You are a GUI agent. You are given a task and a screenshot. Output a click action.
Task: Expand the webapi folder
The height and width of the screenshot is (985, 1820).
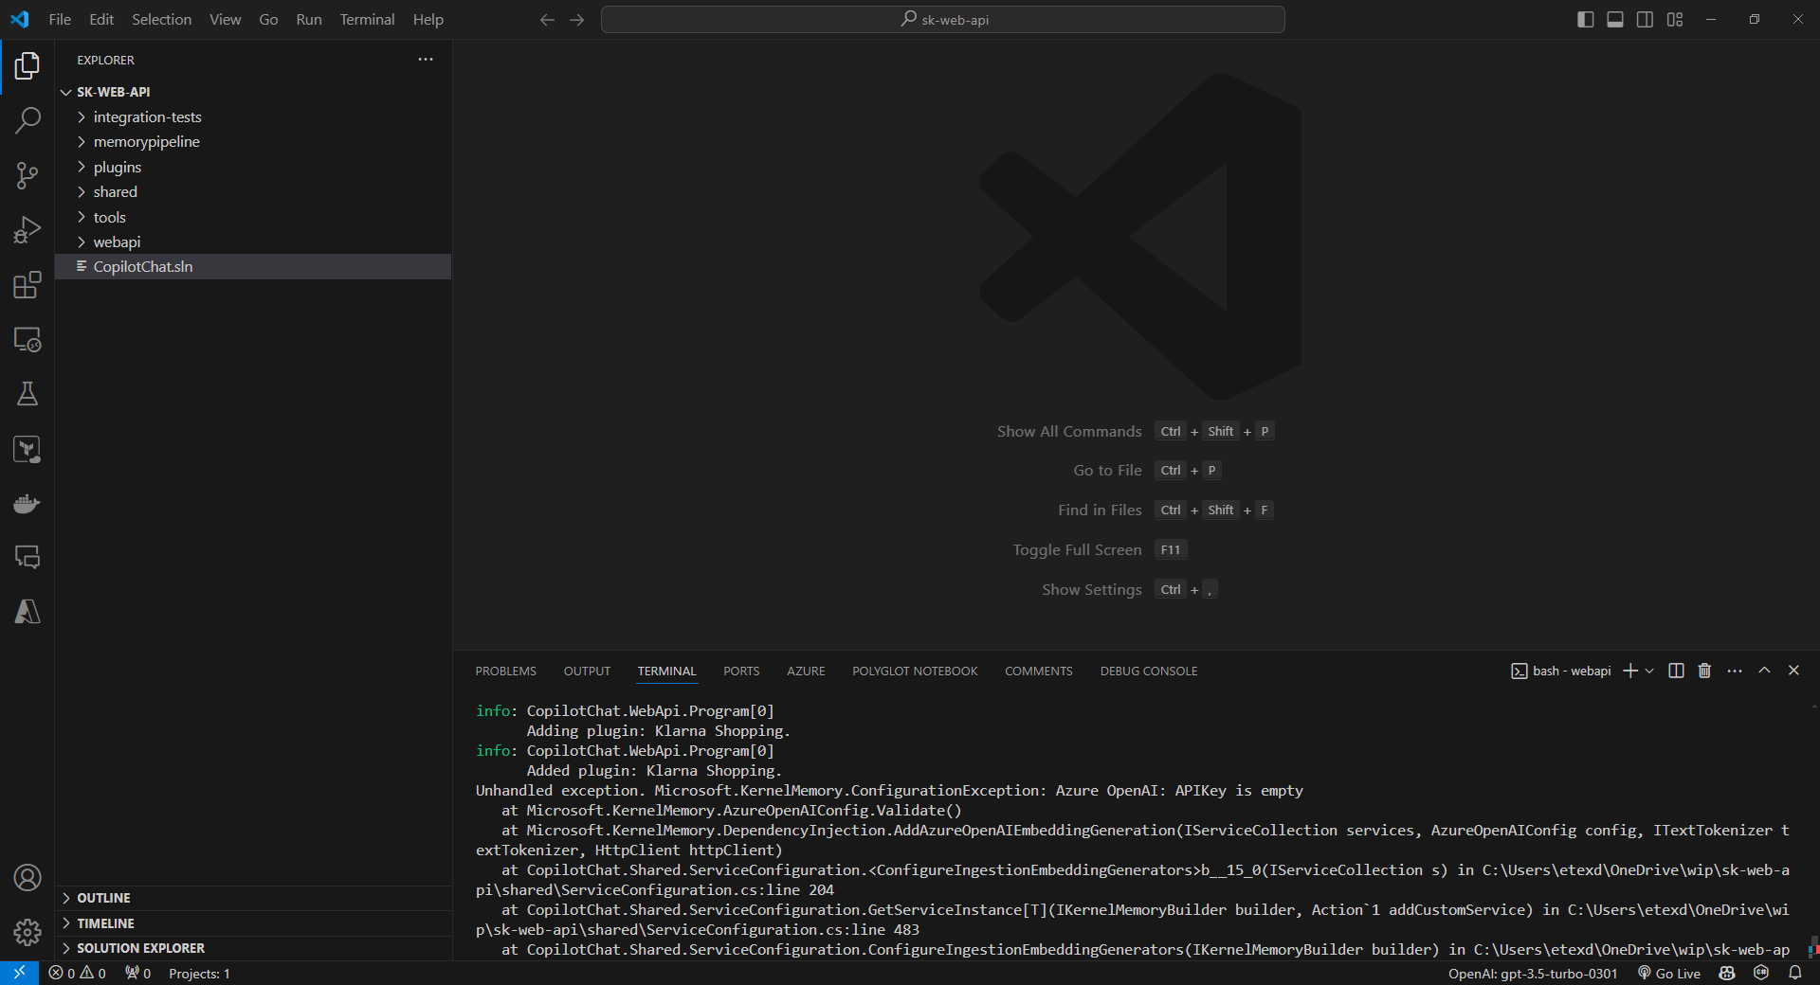point(252,242)
